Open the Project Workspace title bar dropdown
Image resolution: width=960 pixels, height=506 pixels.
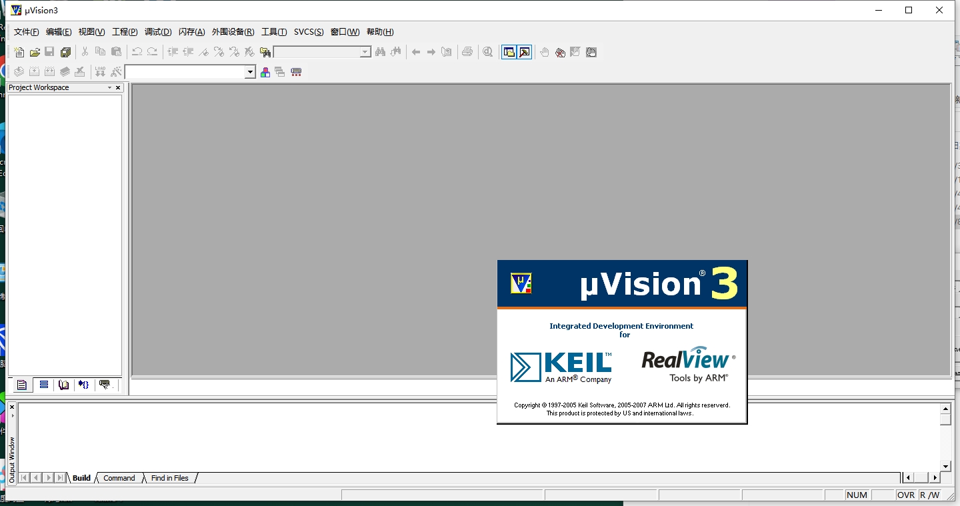[109, 87]
